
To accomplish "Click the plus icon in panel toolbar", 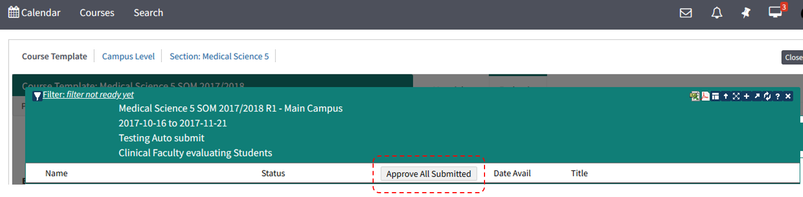I will 747,96.
